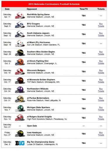Click the Opponent column header
The image size is (109, 151).
[32, 9]
